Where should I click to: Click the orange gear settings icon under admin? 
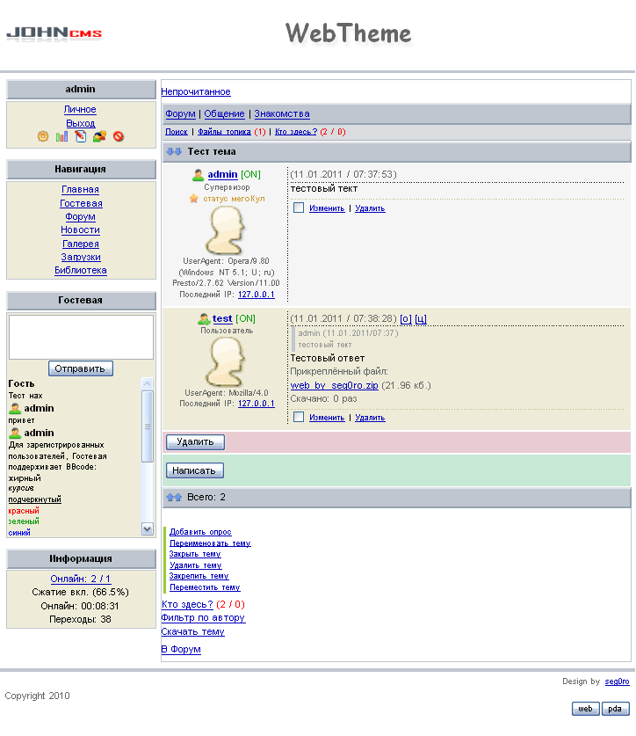(x=43, y=137)
